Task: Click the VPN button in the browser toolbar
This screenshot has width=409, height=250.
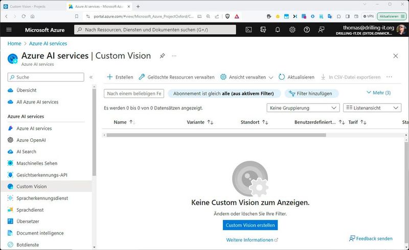Action: (x=369, y=16)
